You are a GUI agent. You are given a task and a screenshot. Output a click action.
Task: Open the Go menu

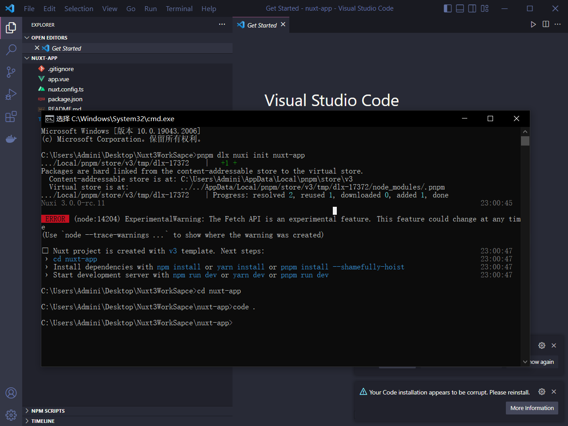[x=131, y=8]
